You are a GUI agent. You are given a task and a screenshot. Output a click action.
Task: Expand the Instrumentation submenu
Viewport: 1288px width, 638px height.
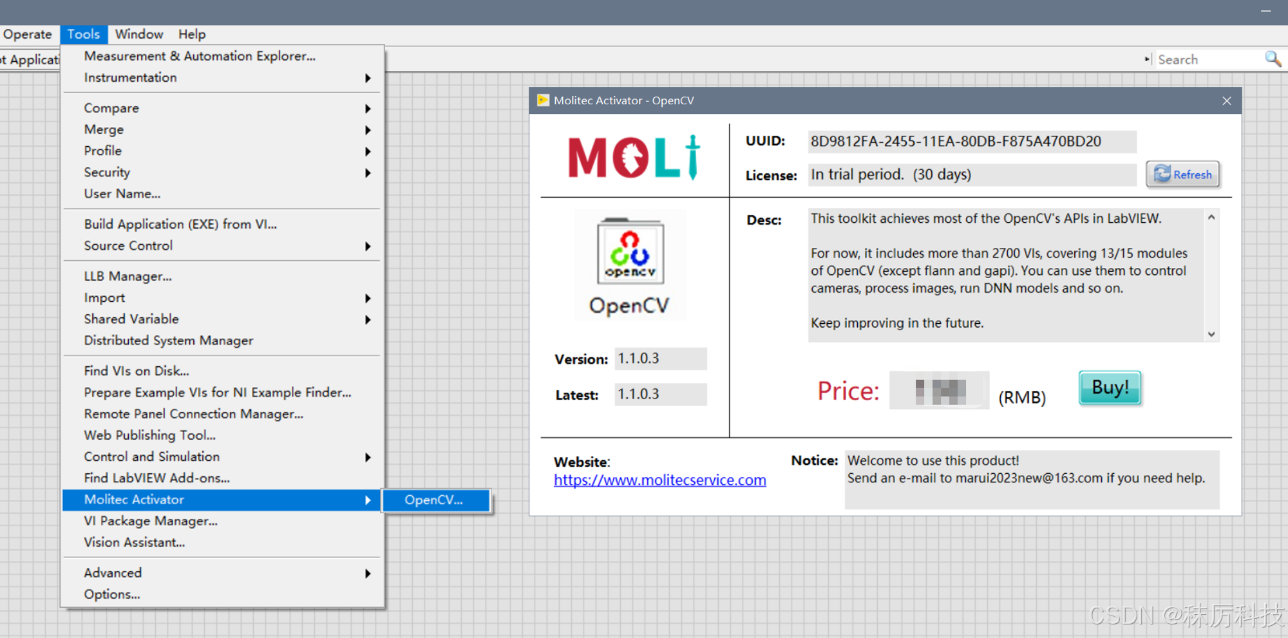223,77
